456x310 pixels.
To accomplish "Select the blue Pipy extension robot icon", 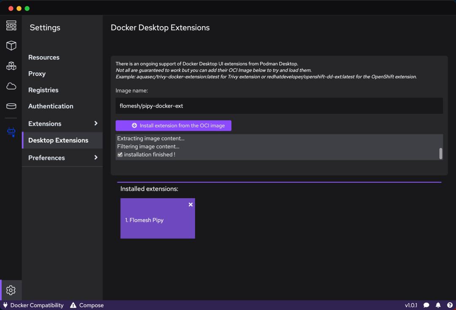I will [x=11, y=132].
